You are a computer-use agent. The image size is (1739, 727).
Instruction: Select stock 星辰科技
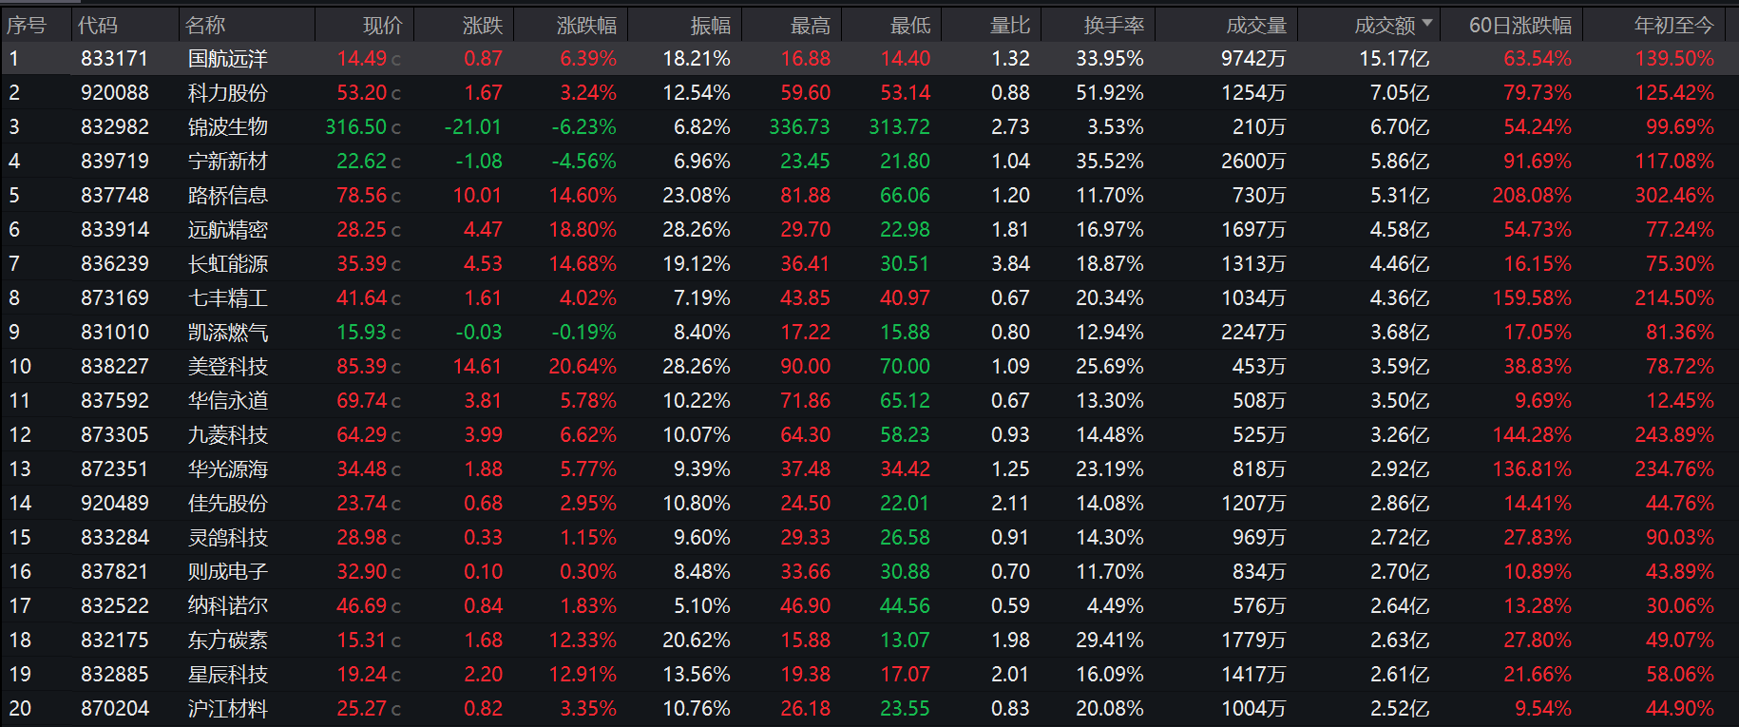[228, 675]
